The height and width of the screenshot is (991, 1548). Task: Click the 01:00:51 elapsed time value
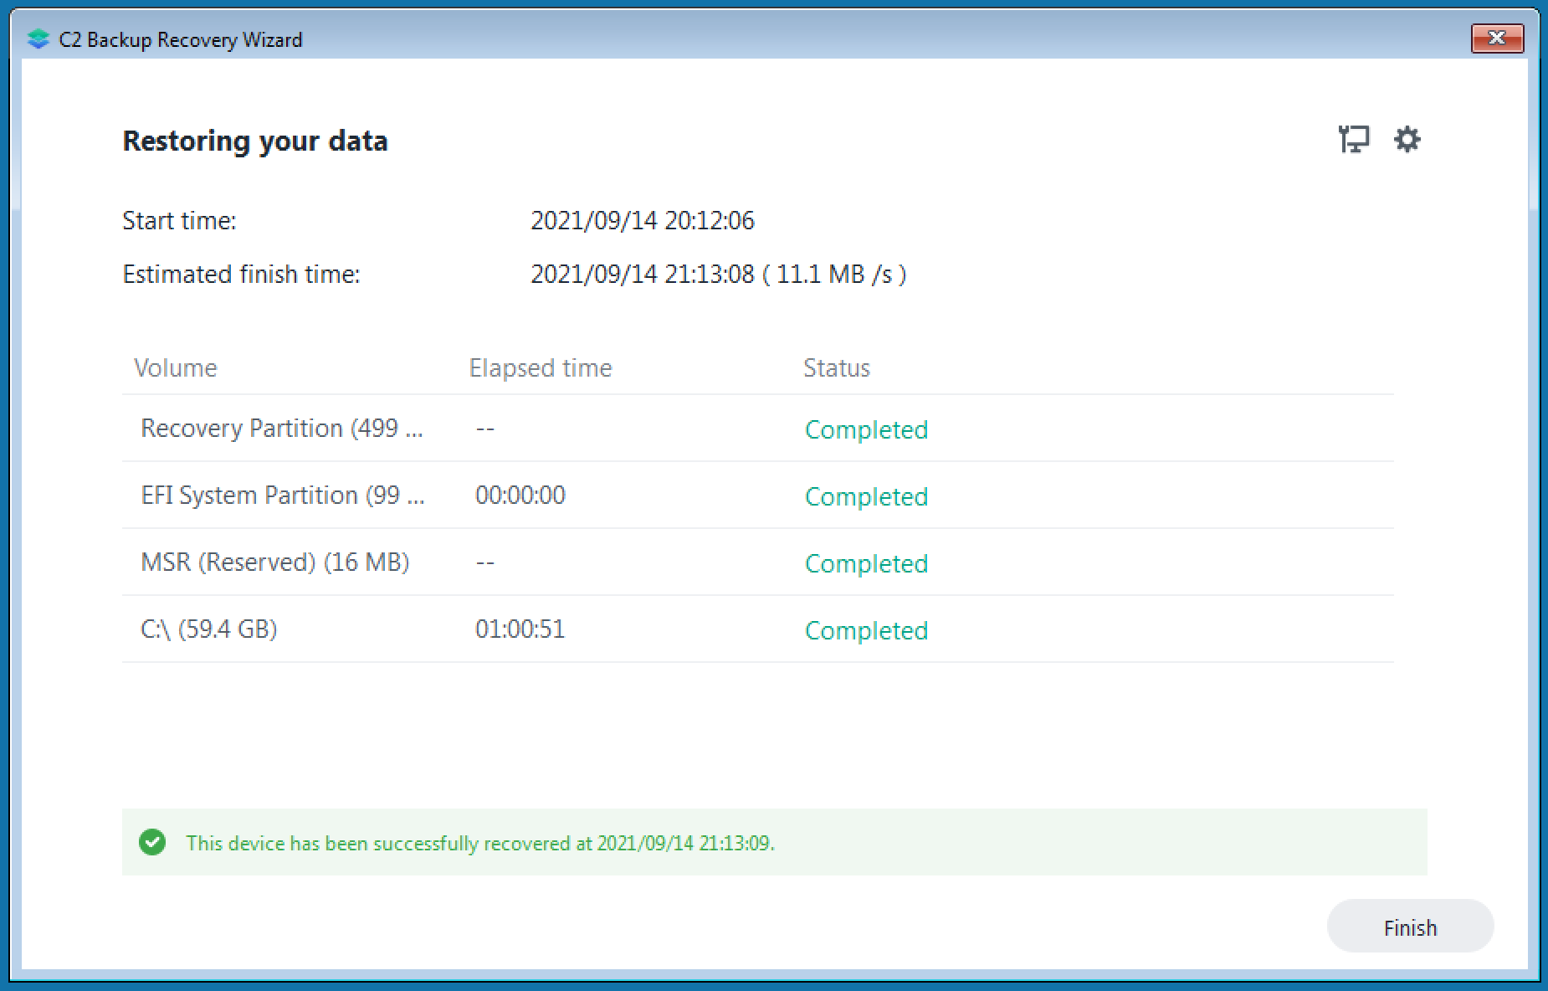[x=520, y=629]
